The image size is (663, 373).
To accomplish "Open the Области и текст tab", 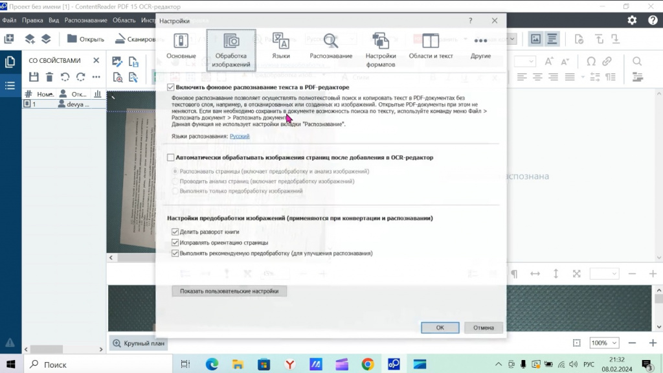I will click(431, 47).
